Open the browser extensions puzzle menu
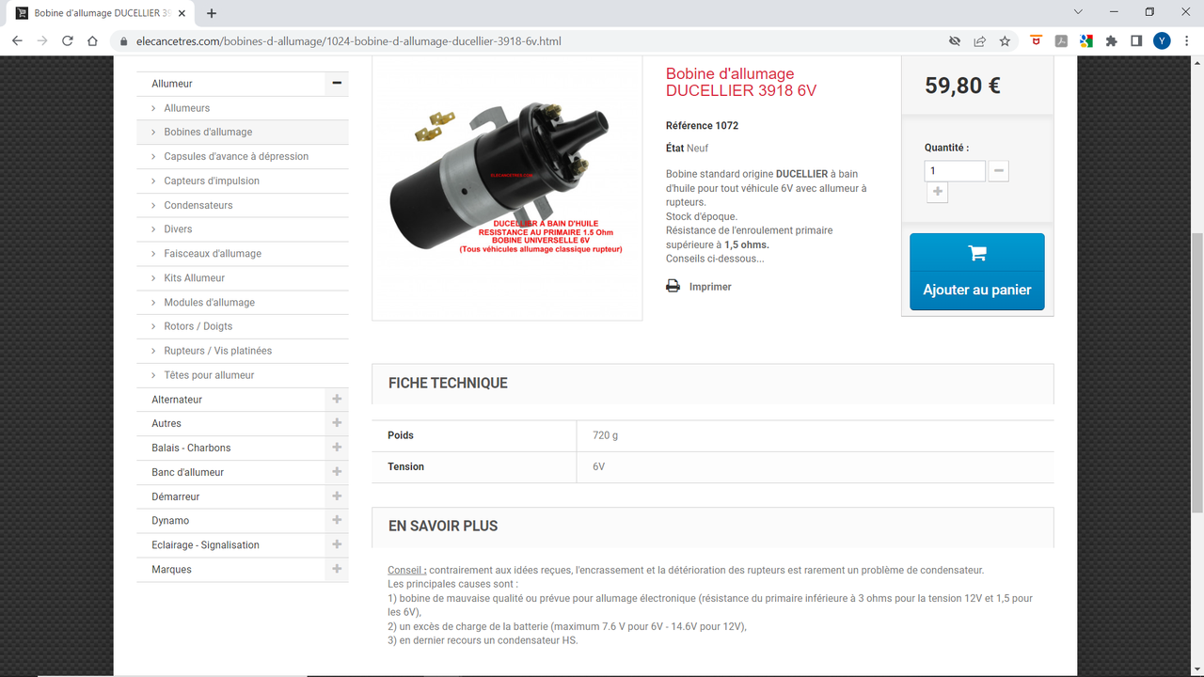1204x677 pixels. tap(1111, 41)
